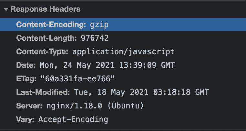Click the Response Headers section title
This screenshot has height=131, width=246.
pos(45,9)
